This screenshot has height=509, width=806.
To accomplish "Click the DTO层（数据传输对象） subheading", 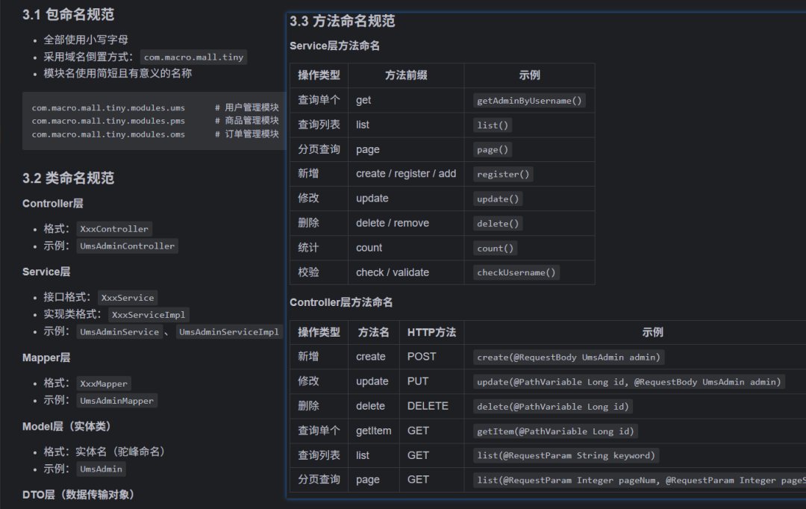I will coord(78,495).
